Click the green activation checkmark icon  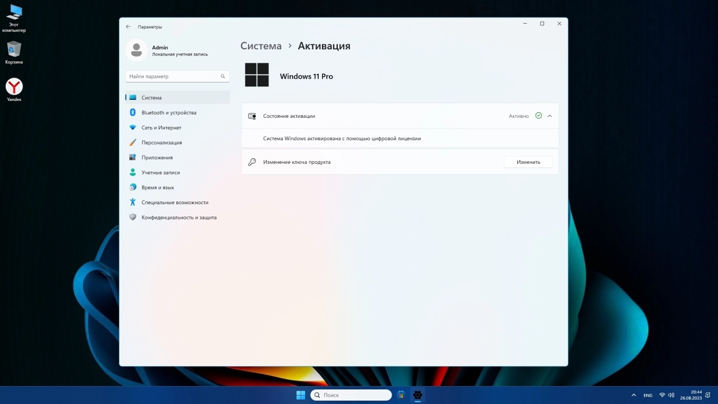[538, 116]
